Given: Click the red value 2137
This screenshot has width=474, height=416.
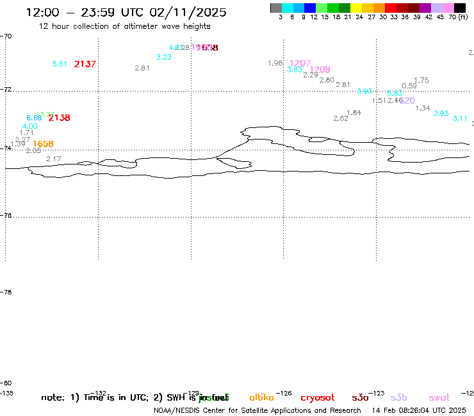Looking at the screenshot, I should (85, 64).
